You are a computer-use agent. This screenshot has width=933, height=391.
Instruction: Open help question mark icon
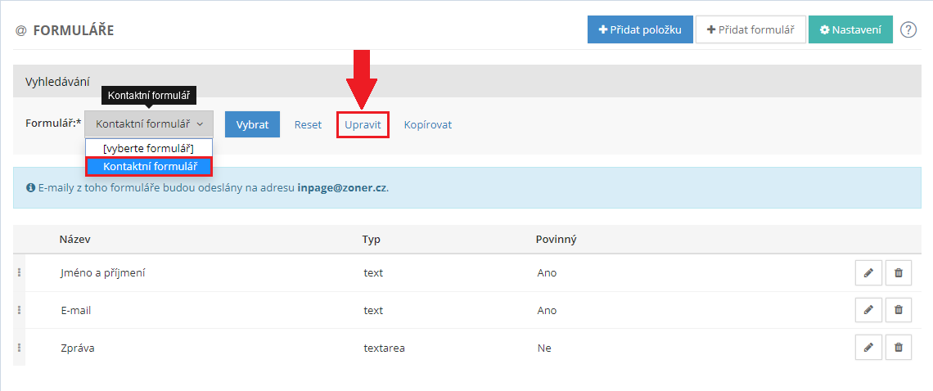[x=908, y=30]
